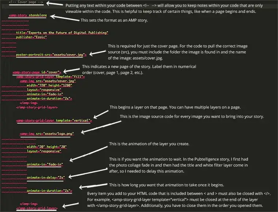278x212 pixels.
Task: Click the final closing amp-story-grid-layer tag
Action: pos(37,208)
